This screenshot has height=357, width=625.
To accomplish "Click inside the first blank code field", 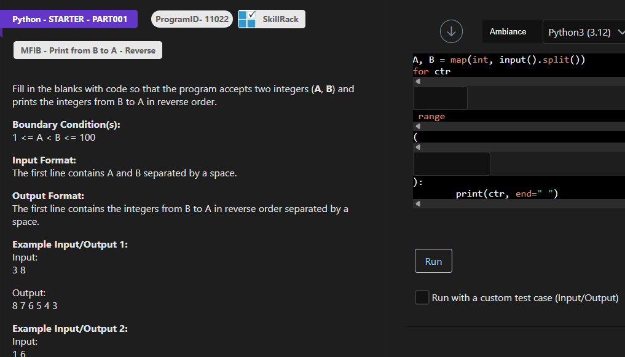I will 440,98.
